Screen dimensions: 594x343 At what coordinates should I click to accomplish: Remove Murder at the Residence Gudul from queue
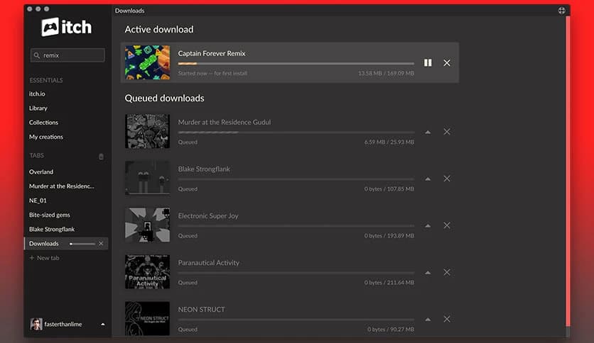click(447, 131)
